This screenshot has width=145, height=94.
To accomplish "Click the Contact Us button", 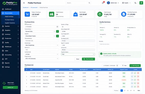I will click(x=10, y=87).
